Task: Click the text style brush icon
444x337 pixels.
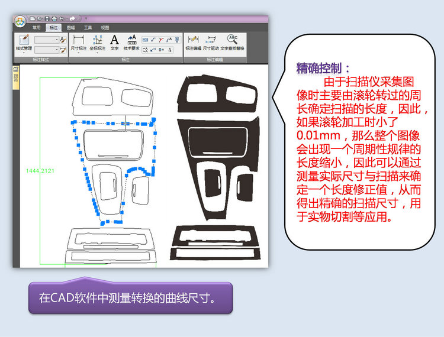Action: (63, 40)
